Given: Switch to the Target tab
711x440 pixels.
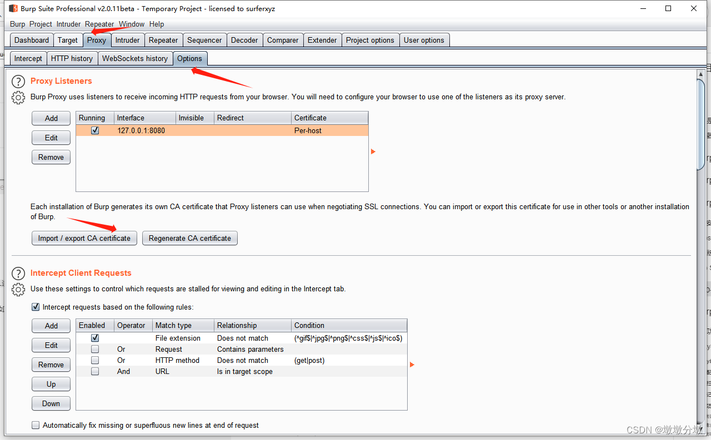Looking at the screenshot, I should coord(68,40).
